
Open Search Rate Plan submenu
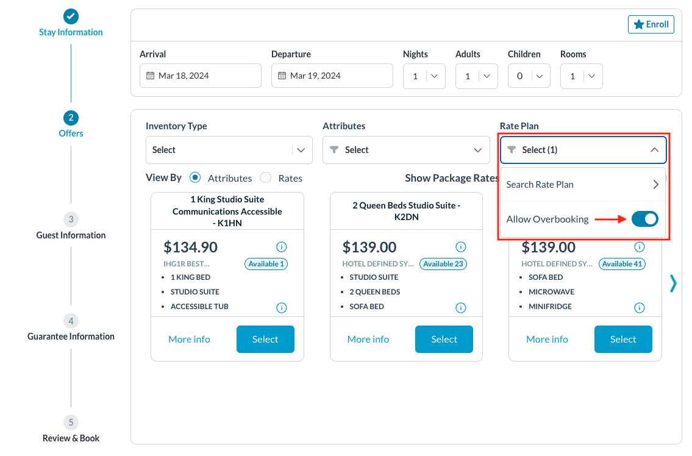(x=583, y=185)
